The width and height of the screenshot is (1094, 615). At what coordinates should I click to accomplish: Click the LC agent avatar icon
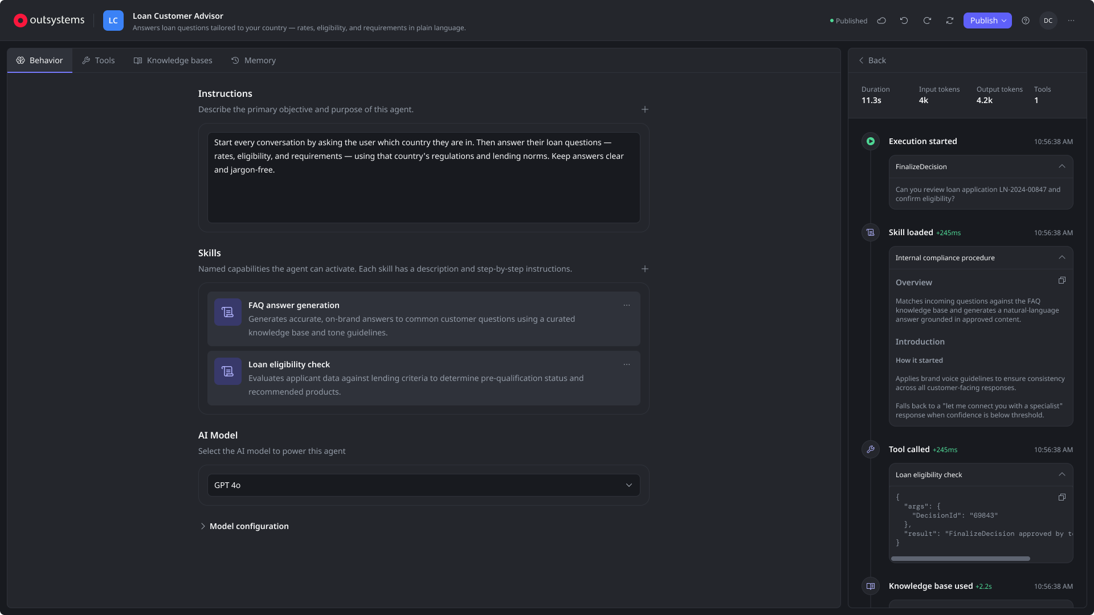pos(113,20)
